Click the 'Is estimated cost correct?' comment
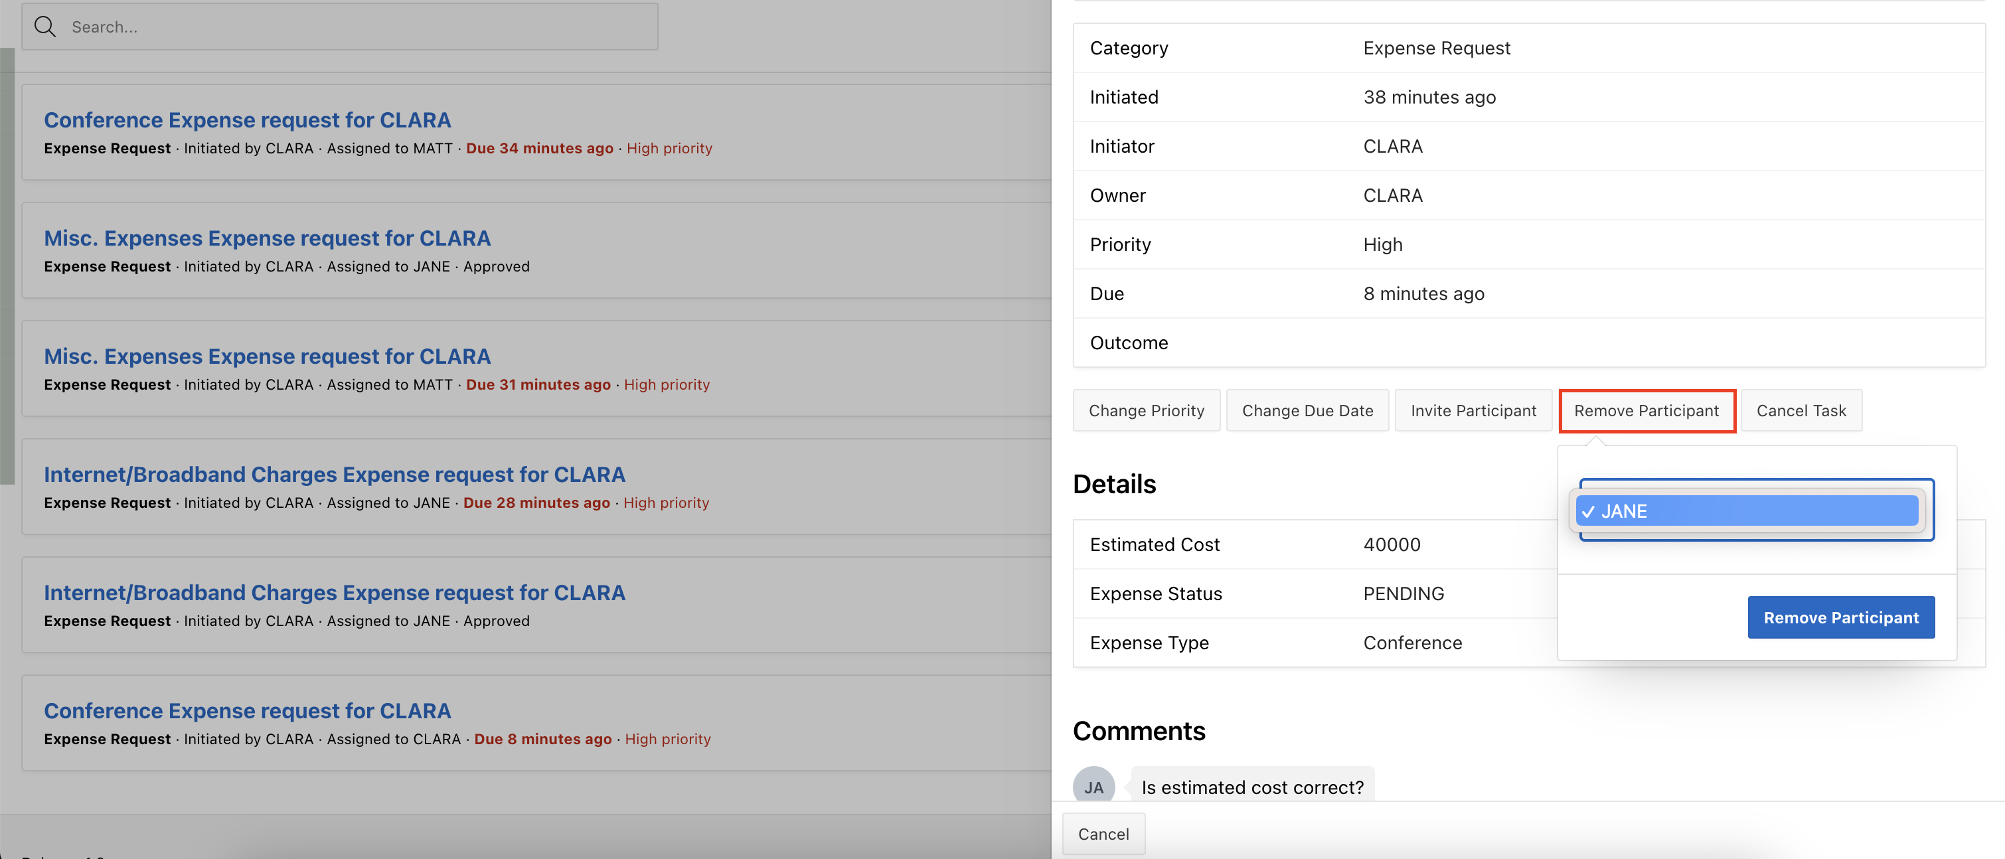Image resolution: width=2005 pixels, height=859 pixels. click(1251, 787)
